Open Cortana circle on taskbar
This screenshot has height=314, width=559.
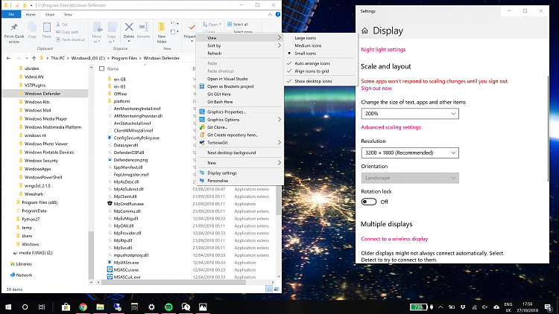25,307
